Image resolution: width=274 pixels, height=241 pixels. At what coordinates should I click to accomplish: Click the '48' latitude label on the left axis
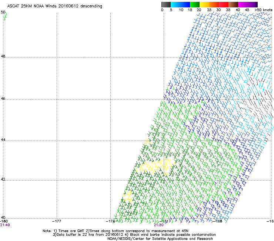point(3,56)
